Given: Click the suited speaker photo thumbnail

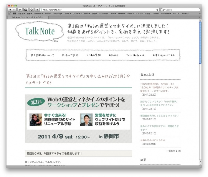Looking at the screenshot, I should tap(86, 120).
